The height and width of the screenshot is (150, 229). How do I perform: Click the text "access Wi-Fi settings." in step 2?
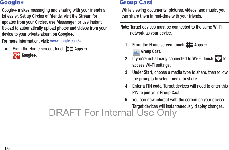pyautogui.click(x=152, y=65)
